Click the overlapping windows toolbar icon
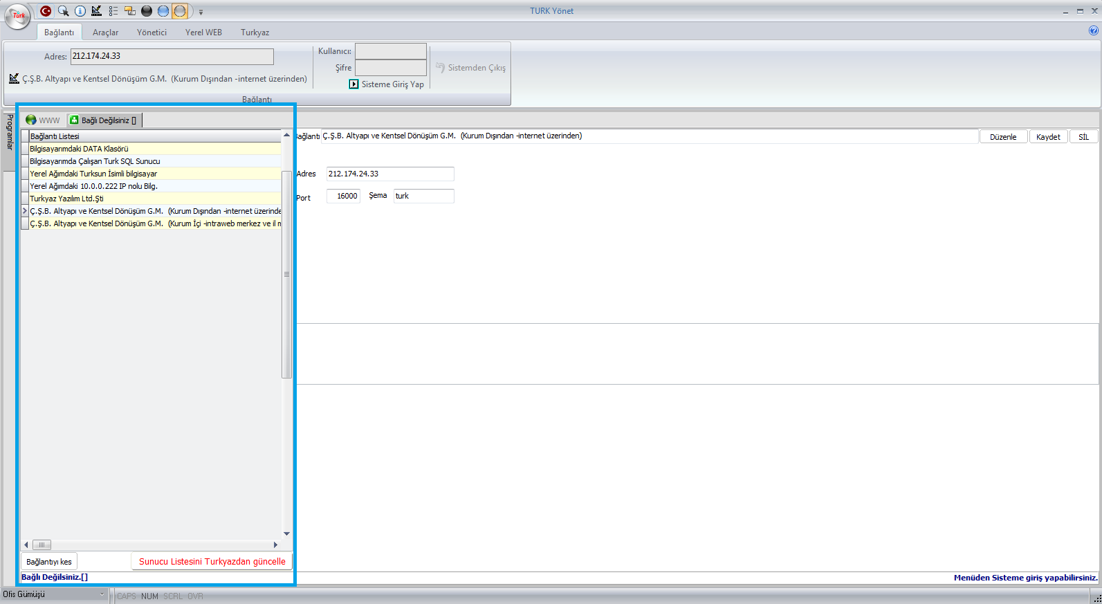The image size is (1102, 604). (x=129, y=11)
